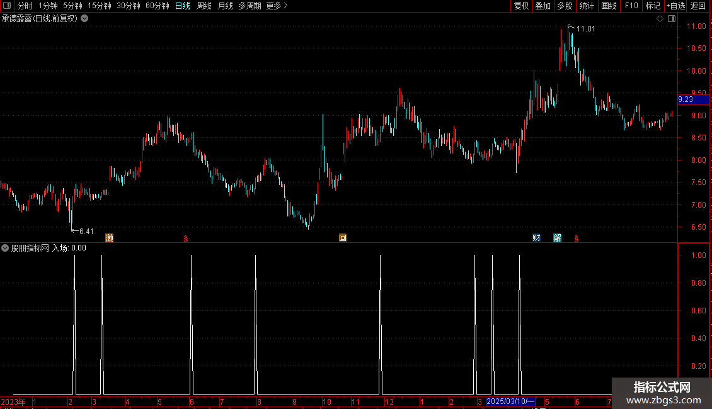Select the 周线 weekly chart tab
The width and height of the screenshot is (712, 409).
coord(204,6)
